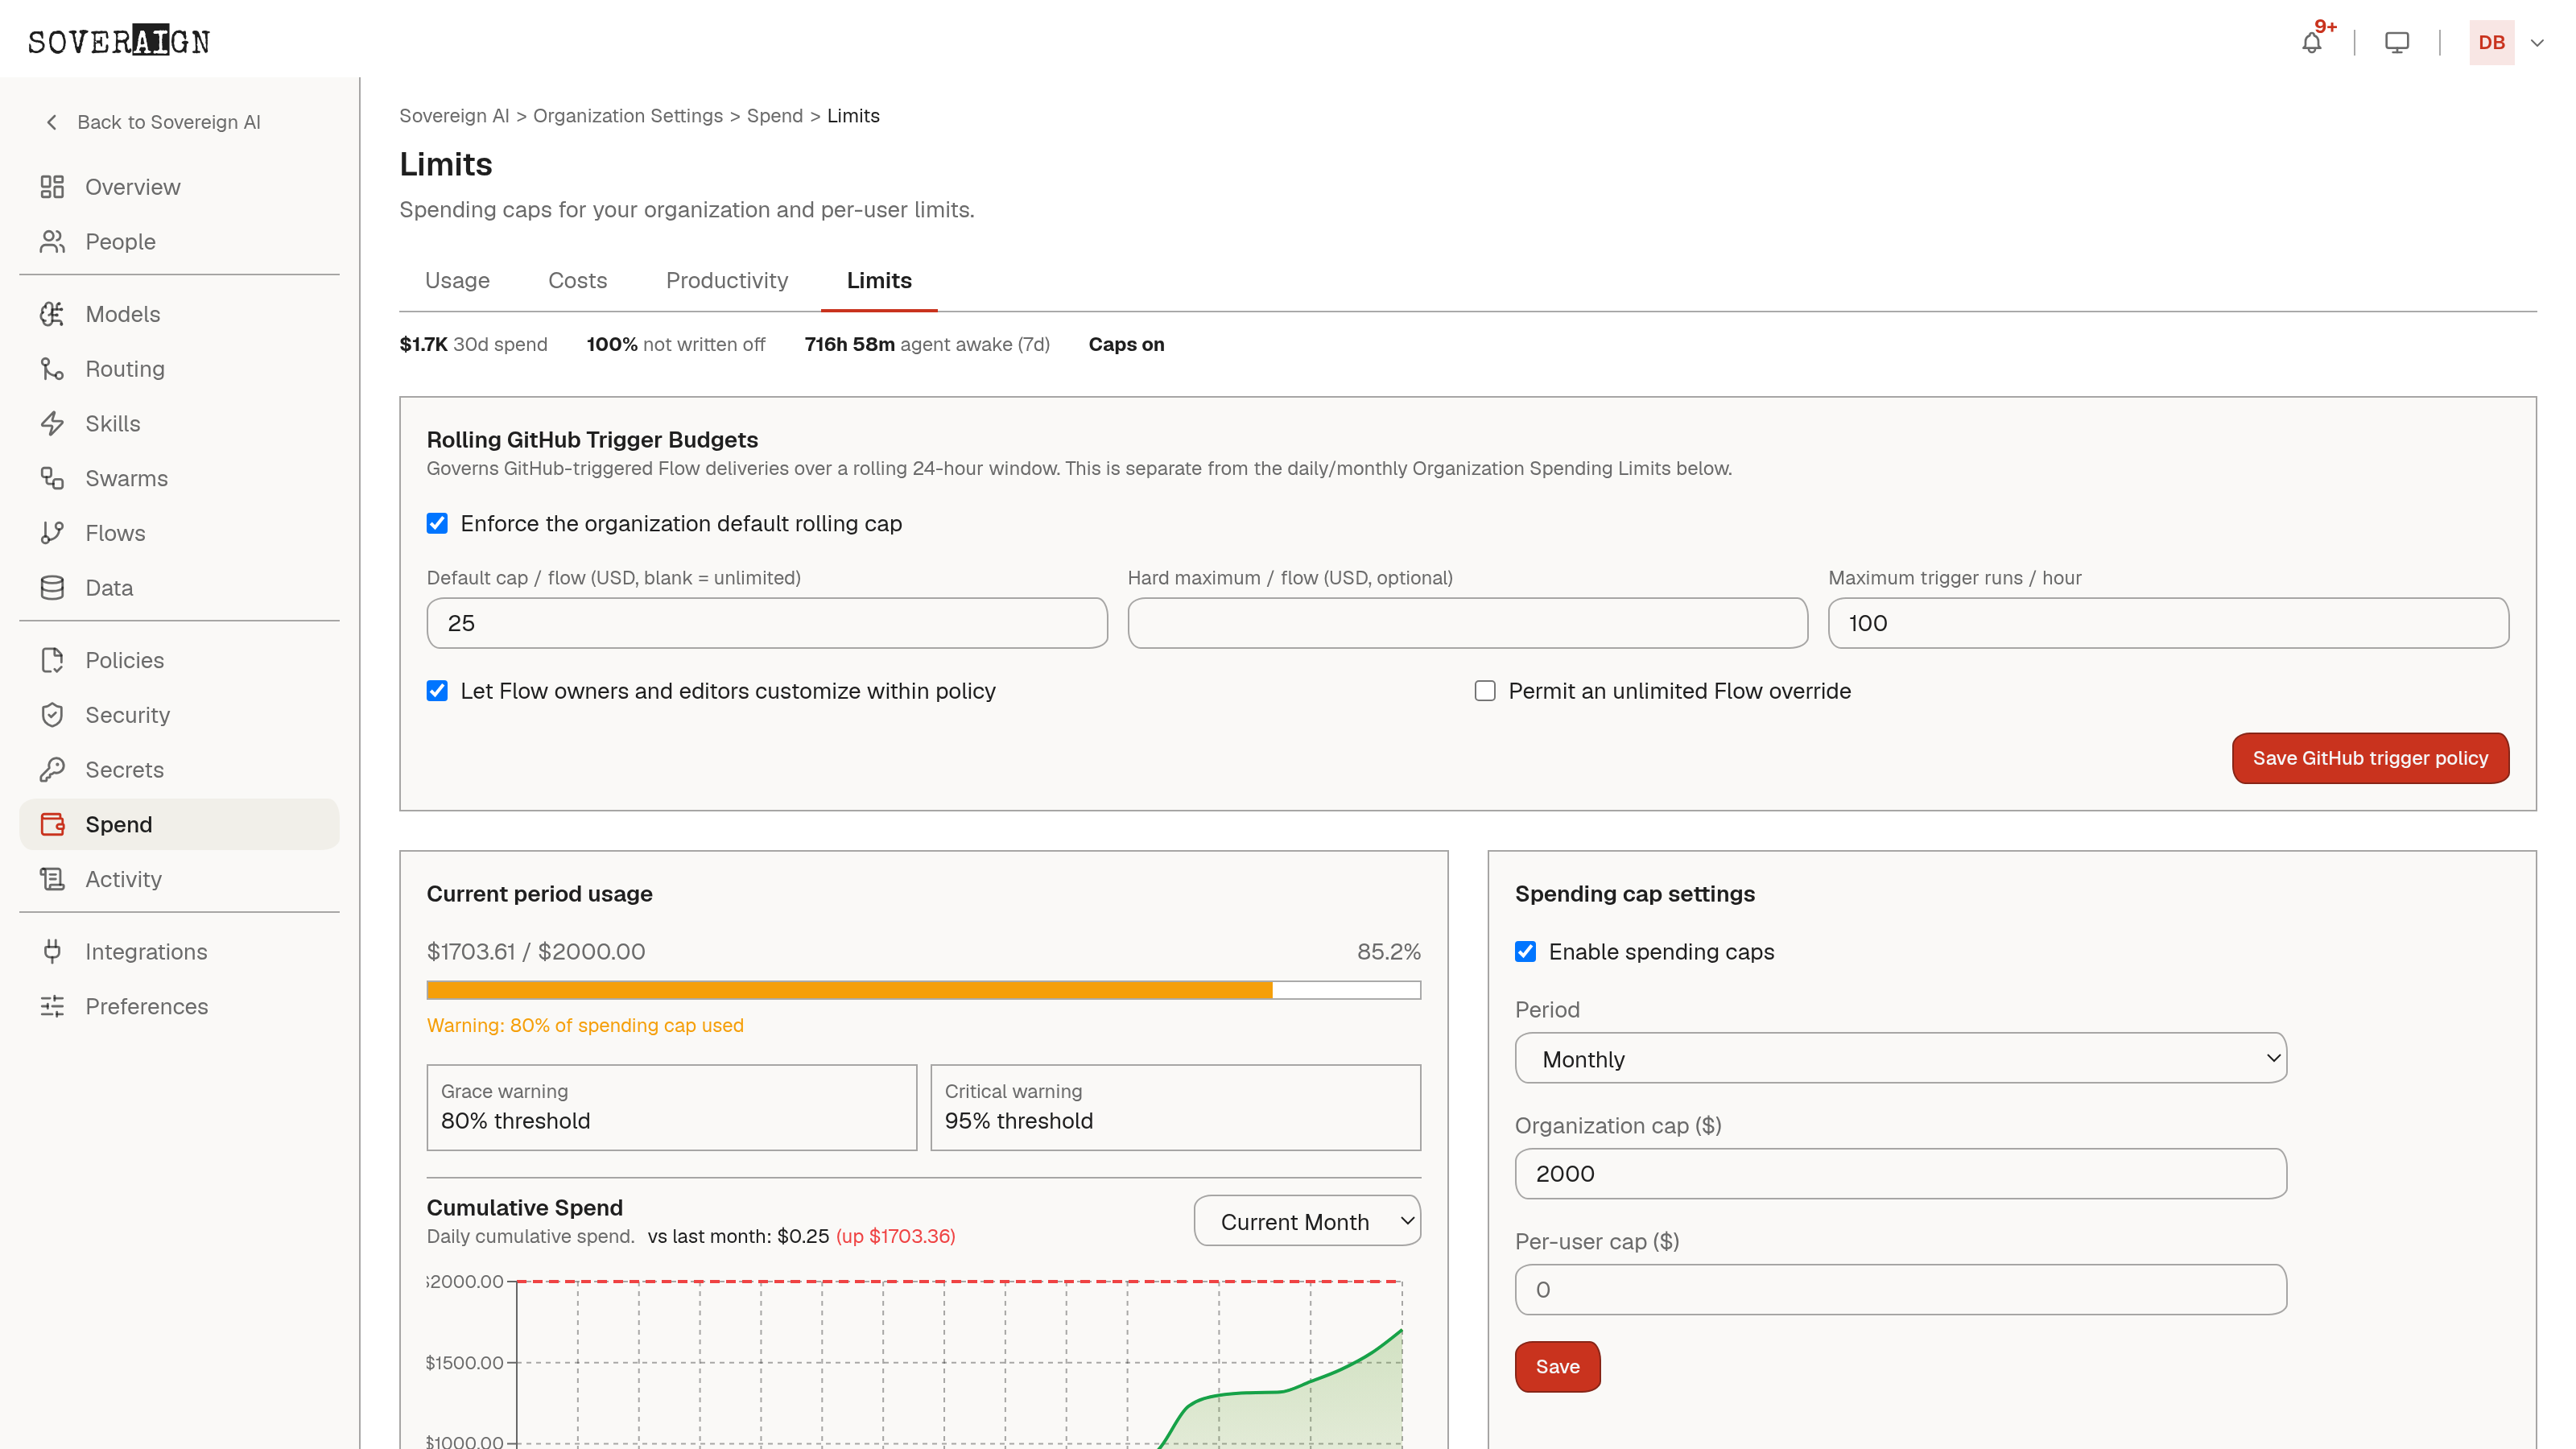Click the Skills lightning bolt icon
Viewport: 2576px width, 1449px height.
pos(52,424)
